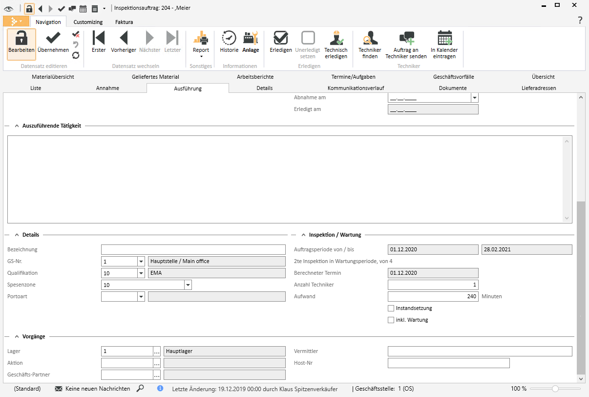The width and height of the screenshot is (589, 397).
Task: Open the Historie clock icon
Action: [229, 39]
